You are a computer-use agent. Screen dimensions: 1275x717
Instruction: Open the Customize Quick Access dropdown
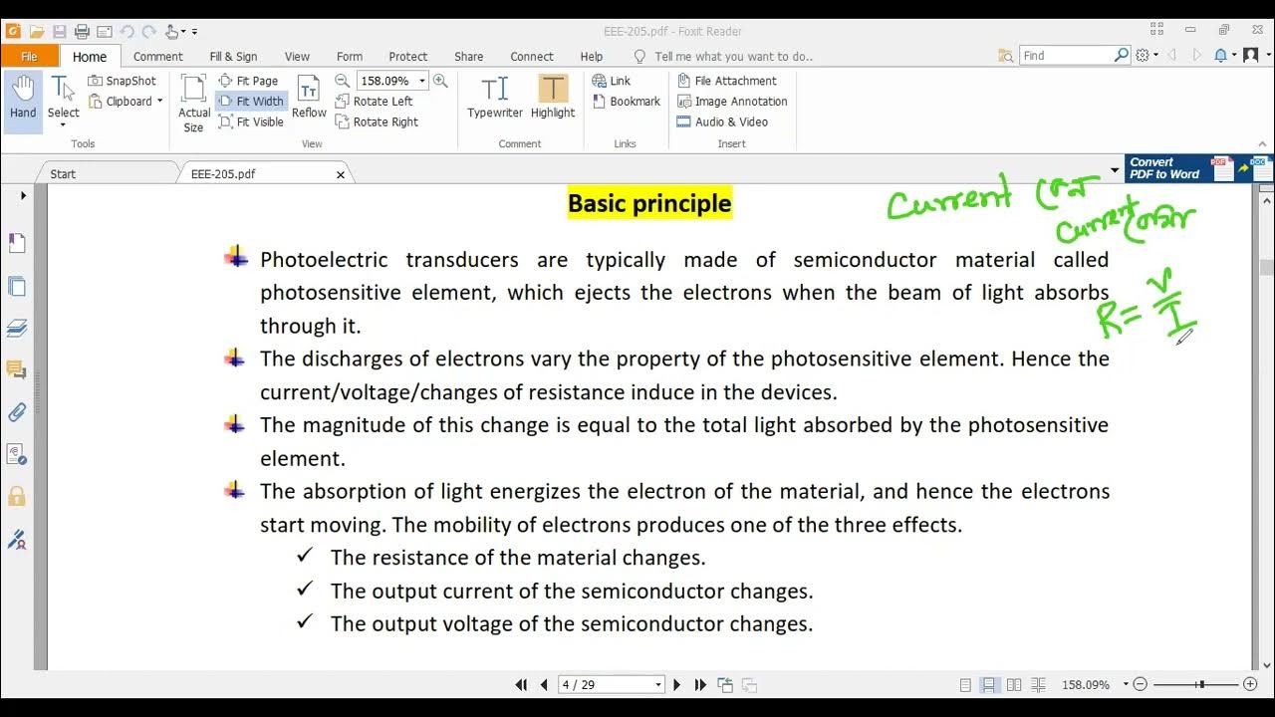click(x=194, y=32)
